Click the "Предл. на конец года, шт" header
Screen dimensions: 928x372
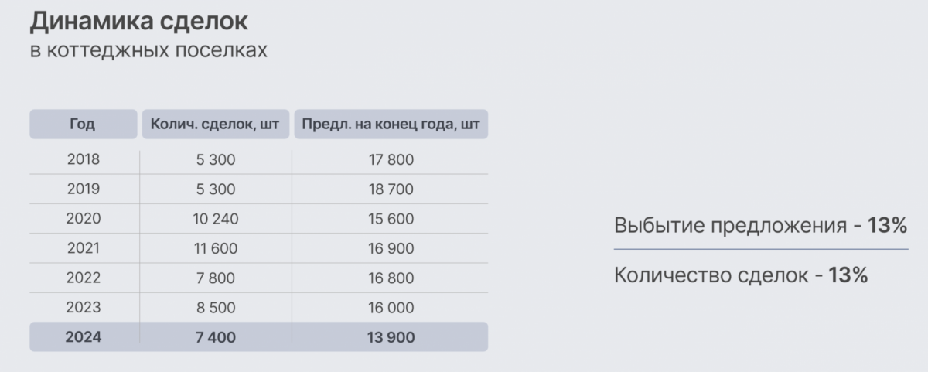[x=391, y=125]
